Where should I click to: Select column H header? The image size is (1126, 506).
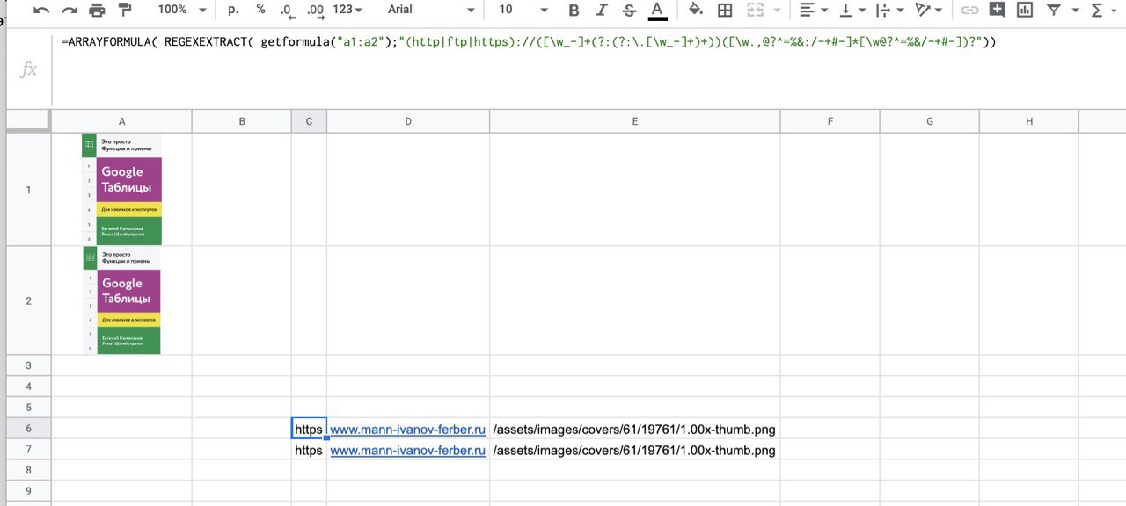[x=1029, y=121]
